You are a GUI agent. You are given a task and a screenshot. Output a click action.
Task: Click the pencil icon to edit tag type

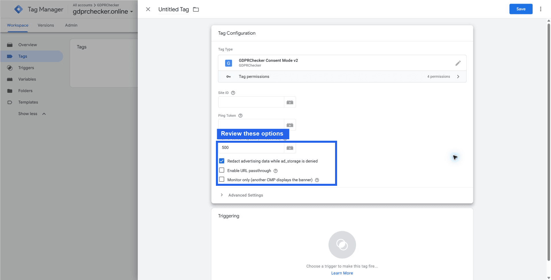click(458, 63)
